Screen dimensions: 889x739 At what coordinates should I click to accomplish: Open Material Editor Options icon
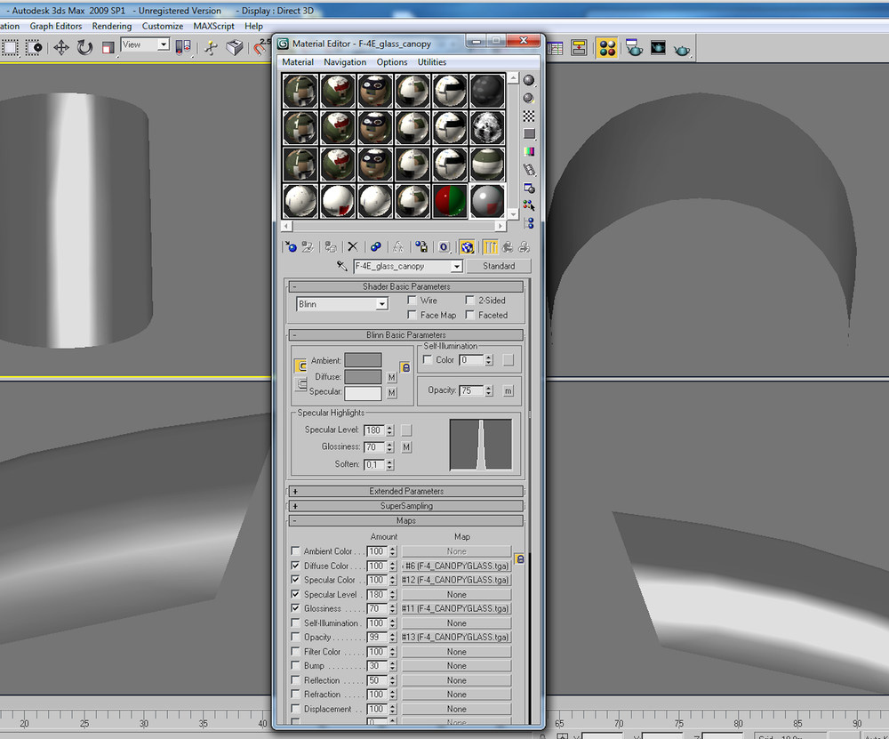click(x=528, y=188)
